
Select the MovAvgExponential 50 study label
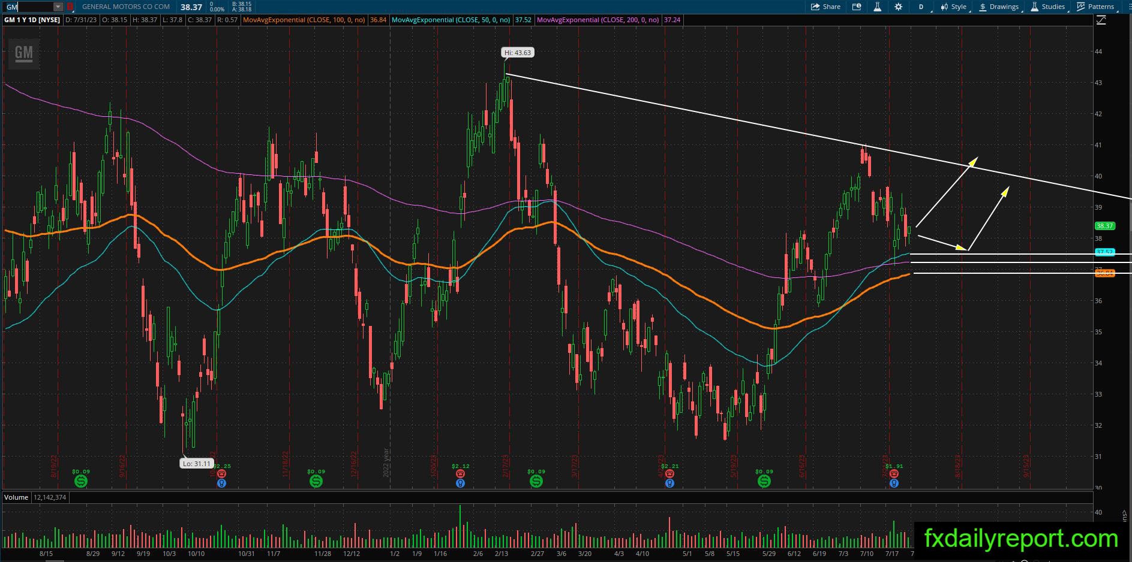(x=451, y=20)
